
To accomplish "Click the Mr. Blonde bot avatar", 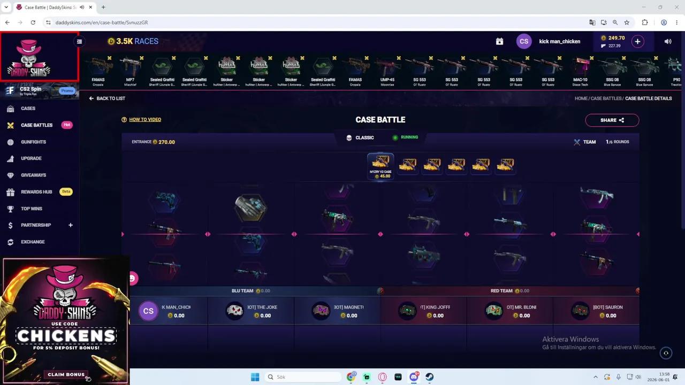I will pos(494,311).
